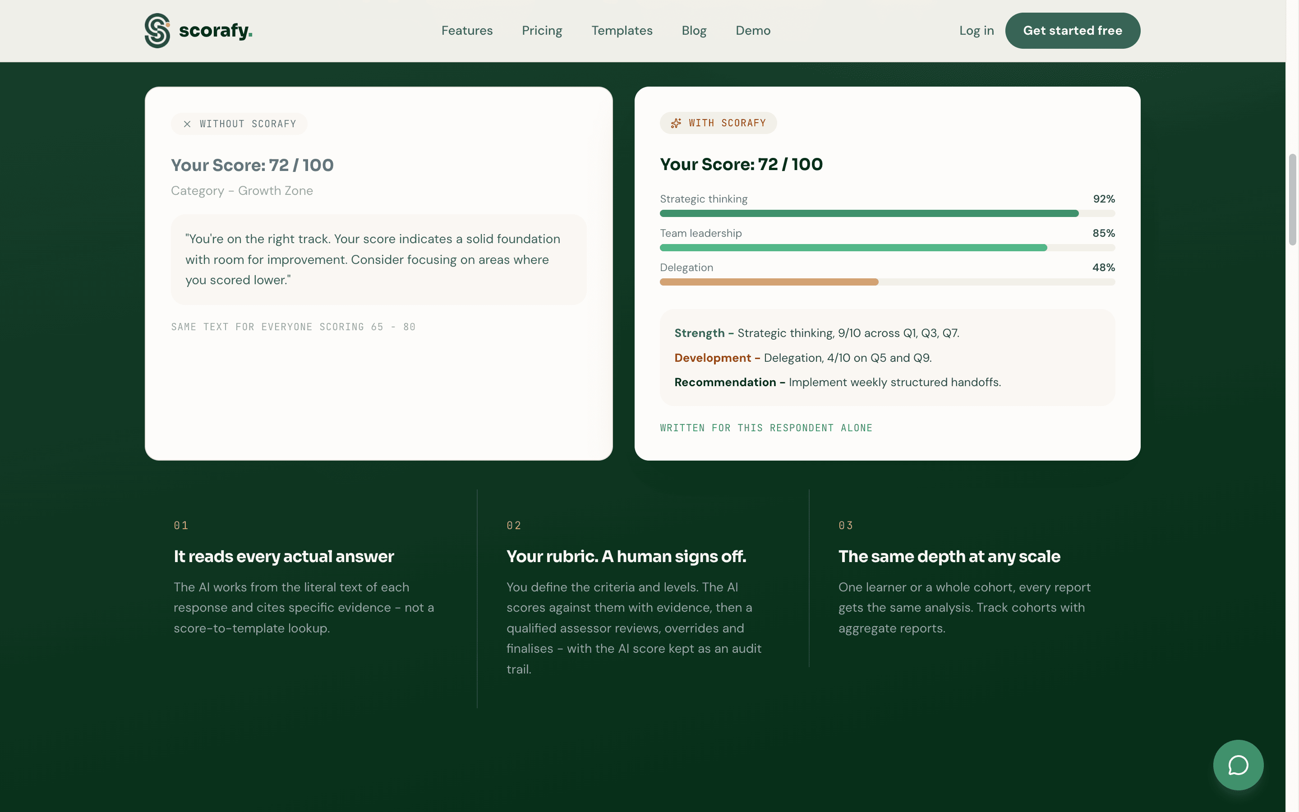Click the With Scorafy badge label
This screenshot has width=1299, height=812.
727,123
